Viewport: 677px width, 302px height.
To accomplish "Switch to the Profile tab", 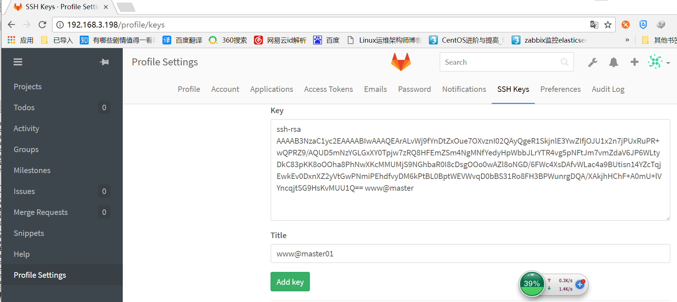I will tap(189, 89).
